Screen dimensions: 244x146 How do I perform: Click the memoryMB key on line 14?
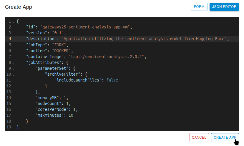pyautogui.click(x=48, y=98)
